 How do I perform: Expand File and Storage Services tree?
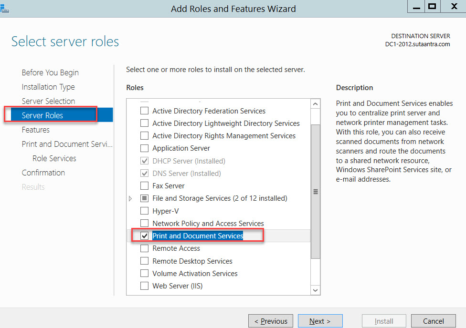[130, 198]
